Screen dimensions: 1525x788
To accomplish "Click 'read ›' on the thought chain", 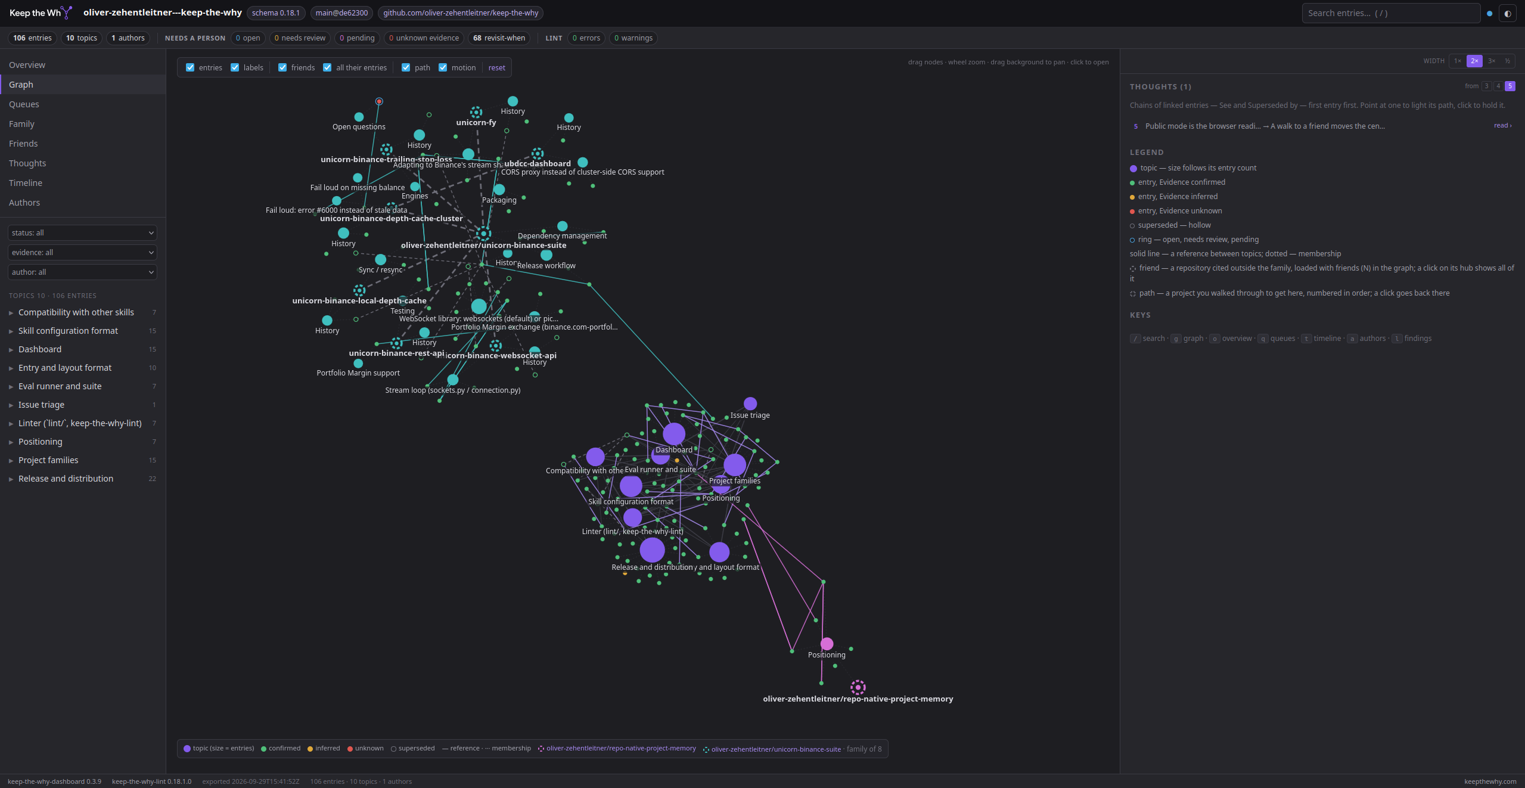I will coord(1502,125).
